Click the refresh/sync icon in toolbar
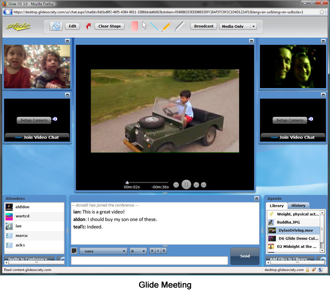This screenshot has height=295, width=330. (56, 26)
